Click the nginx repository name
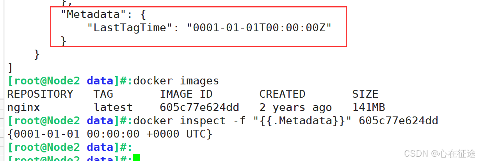 pyautogui.click(x=24, y=107)
